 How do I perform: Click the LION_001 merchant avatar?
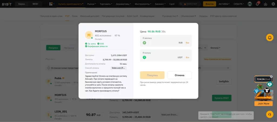[x=49, y=115]
